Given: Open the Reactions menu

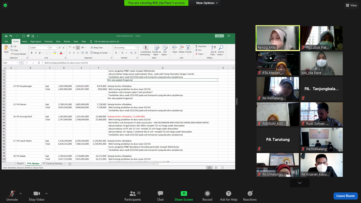Looking at the screenshot, I should pos(250,196).
